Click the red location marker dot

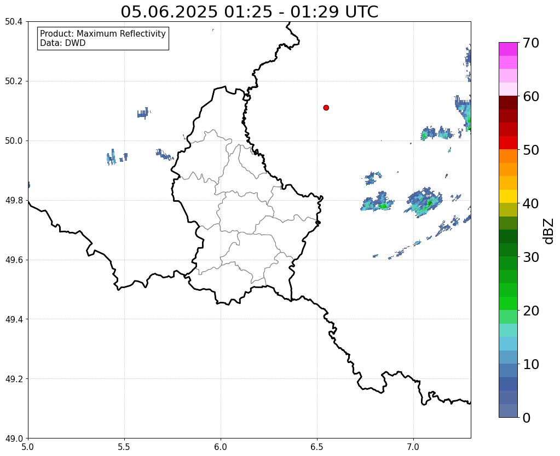click(326, 107)
